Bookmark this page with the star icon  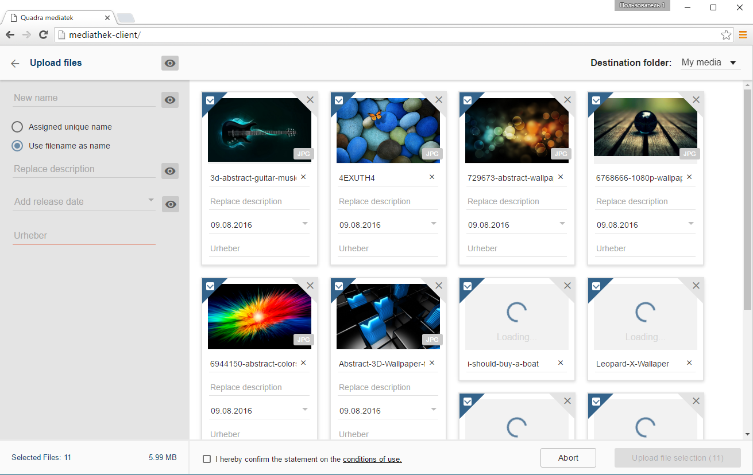tap(726, 35)
